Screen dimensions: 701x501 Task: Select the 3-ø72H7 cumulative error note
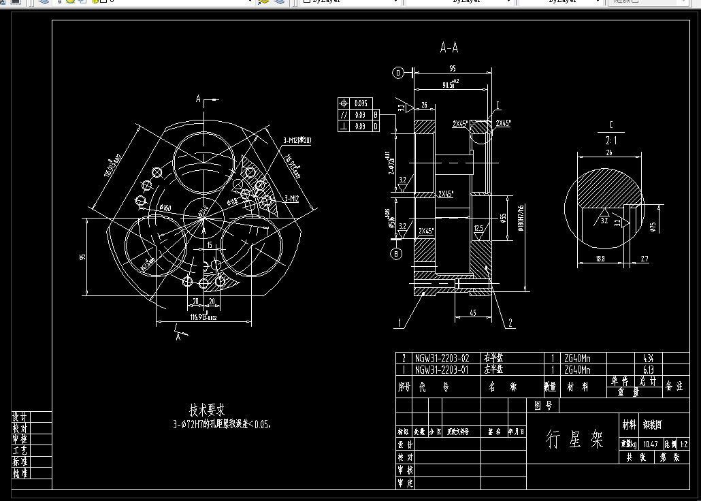[x=222, y=424]
